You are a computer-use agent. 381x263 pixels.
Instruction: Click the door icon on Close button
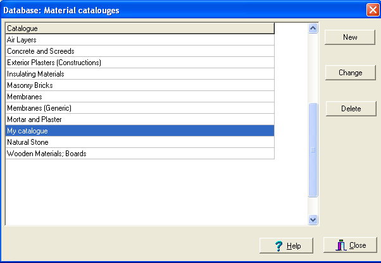341,245
